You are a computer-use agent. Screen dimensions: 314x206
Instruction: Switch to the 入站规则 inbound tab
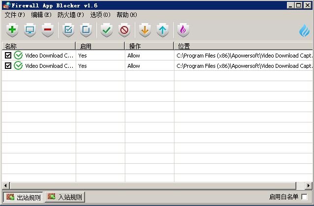(65, 197)
